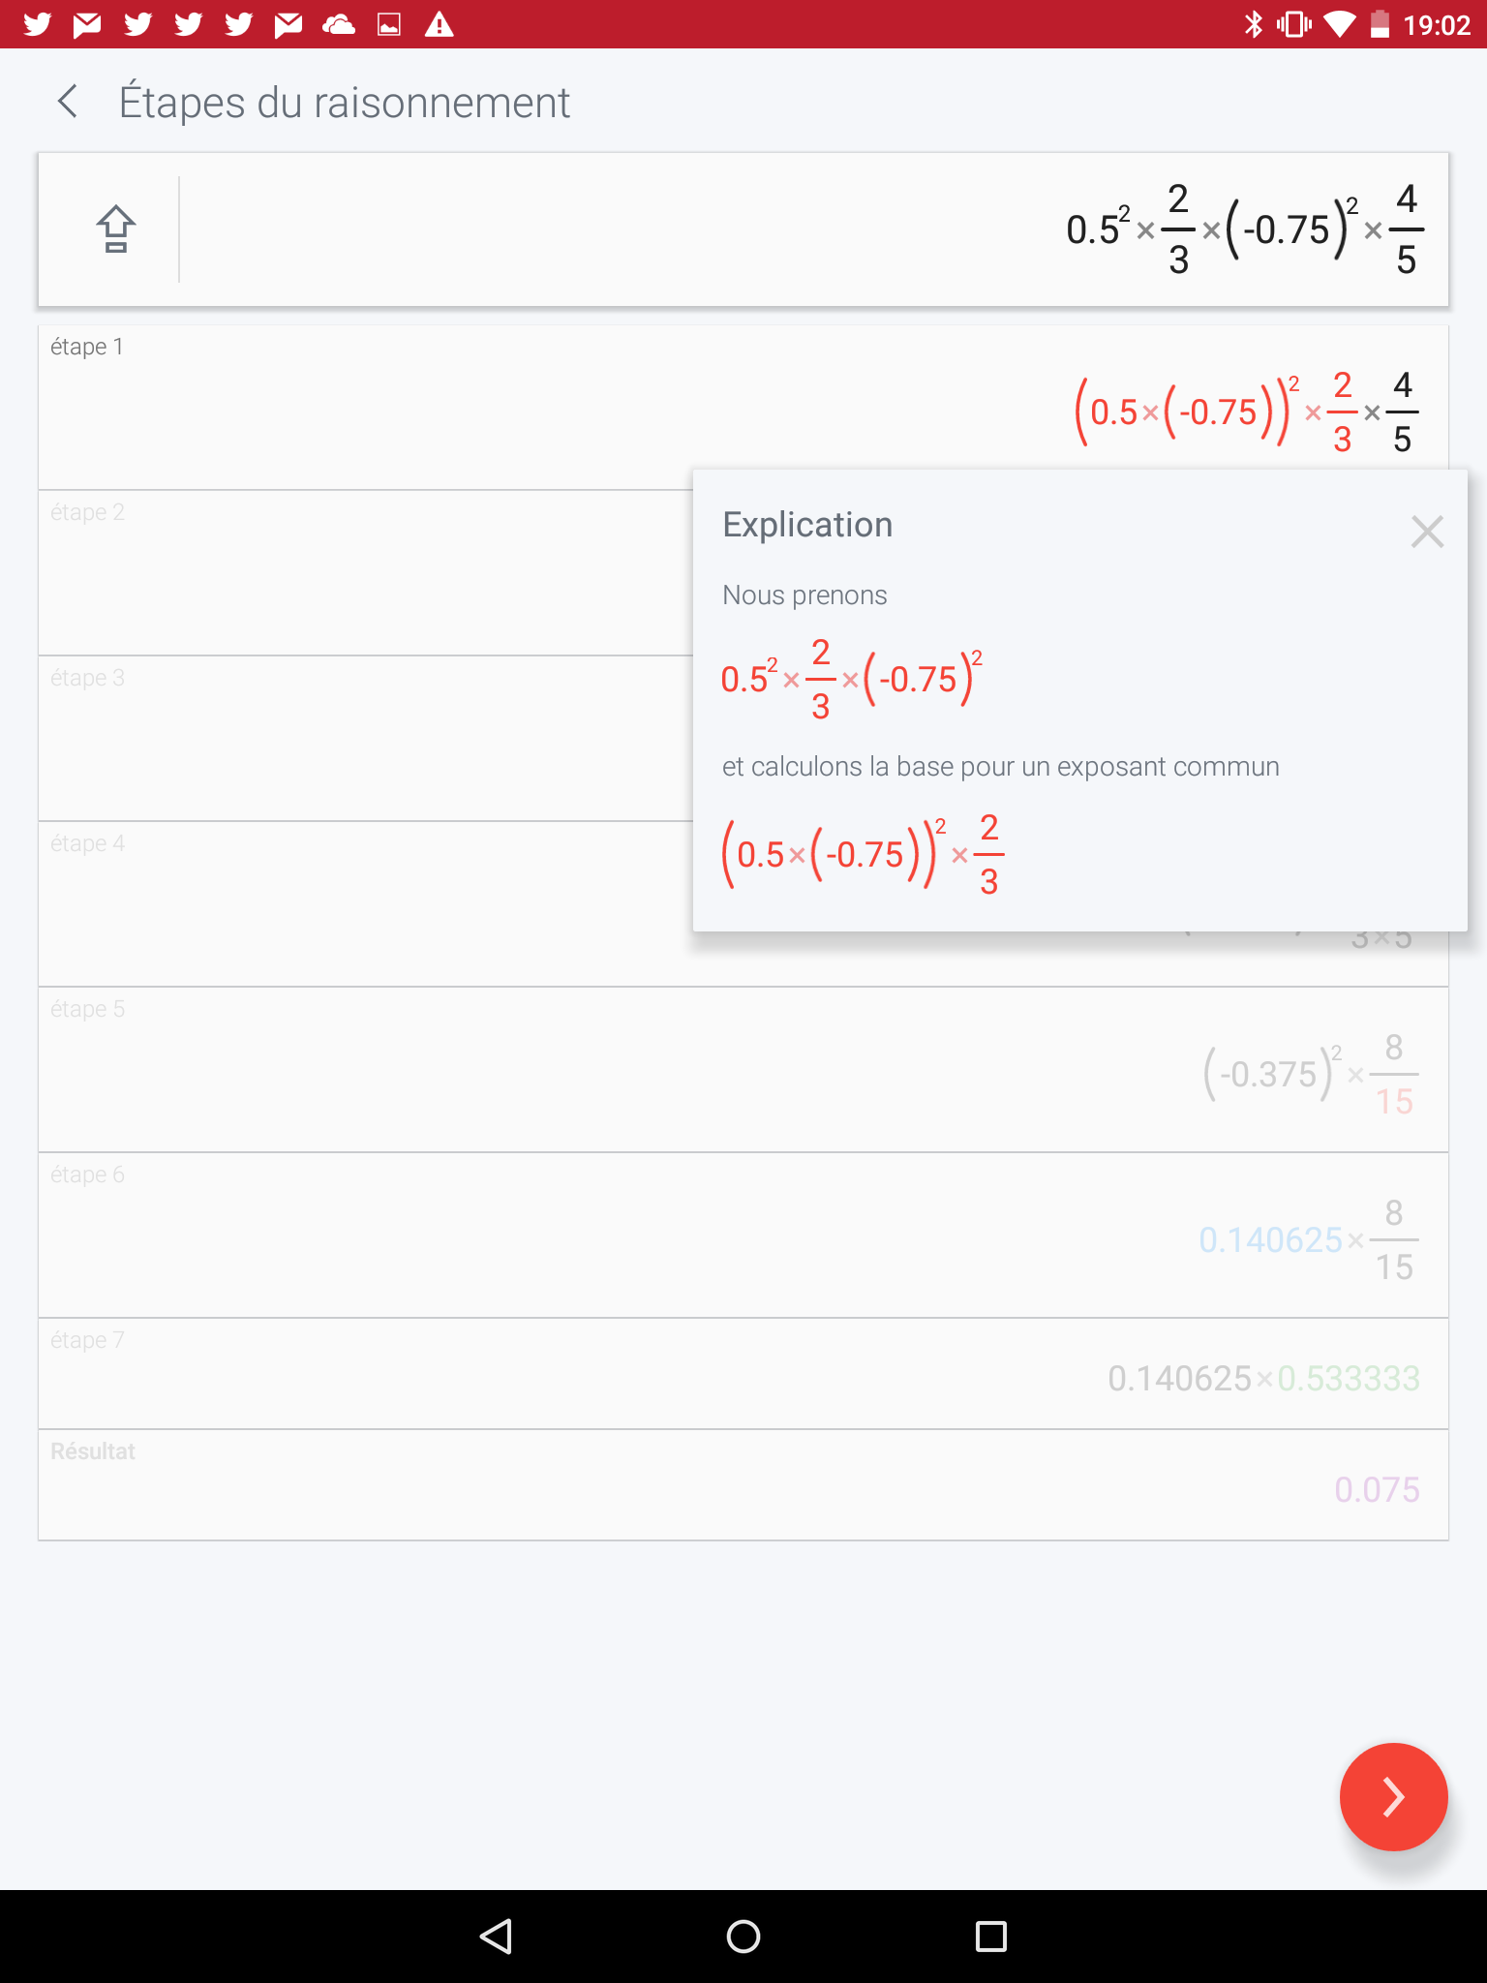
Task: Select étape 7 with 0.533333 value
Action: click(x=743, y=1374)
